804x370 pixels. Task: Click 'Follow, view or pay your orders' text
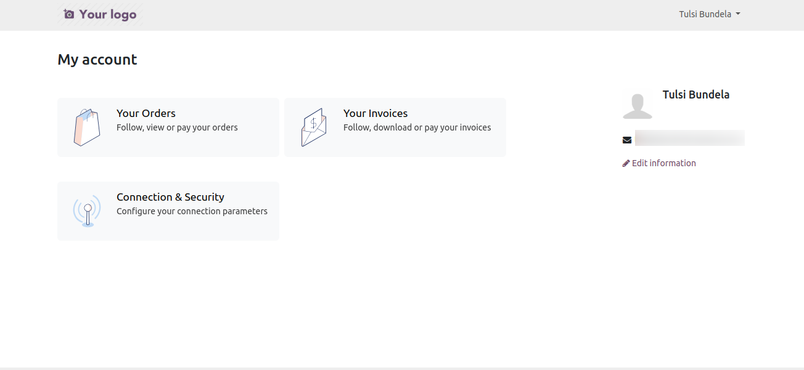pos(177,127)
